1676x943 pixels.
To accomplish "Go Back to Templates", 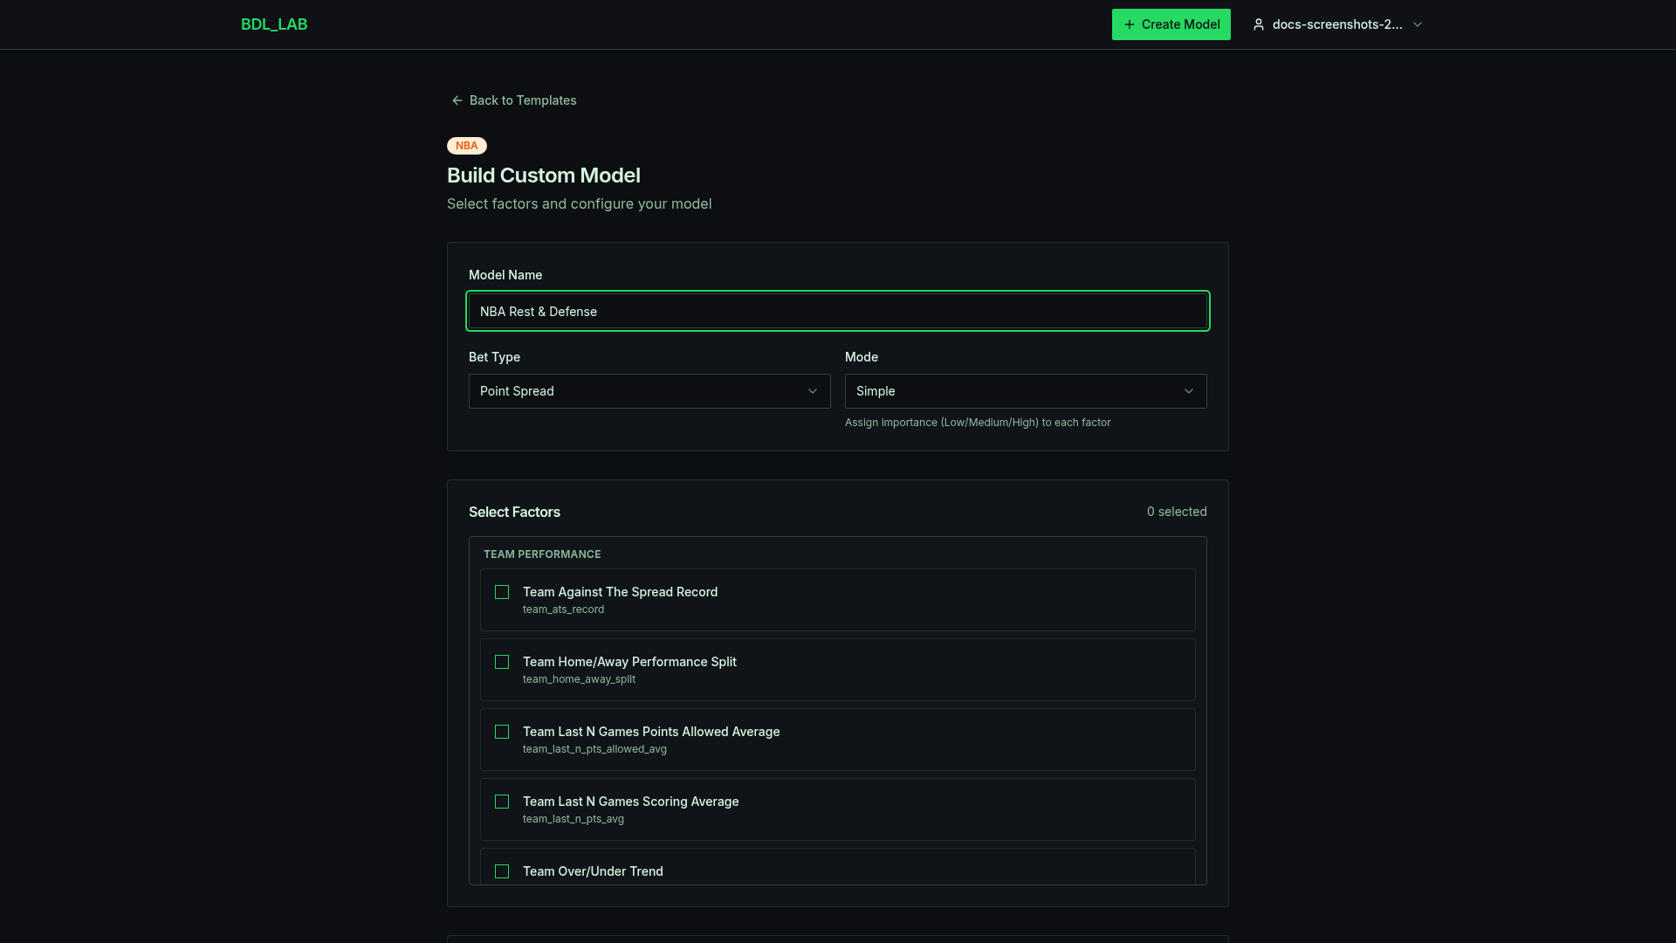I will 522,100.
